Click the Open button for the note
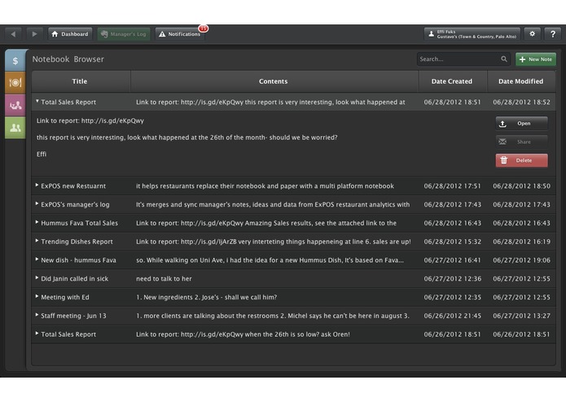The image size is (566, 402). pos(521,124)
